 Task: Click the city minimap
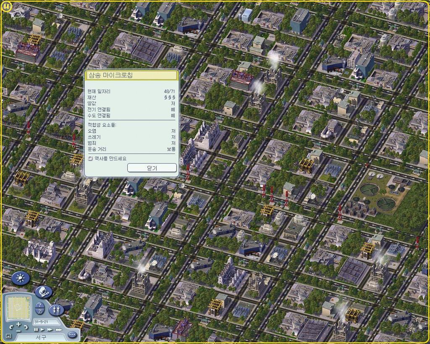click(x=18, y=308)
